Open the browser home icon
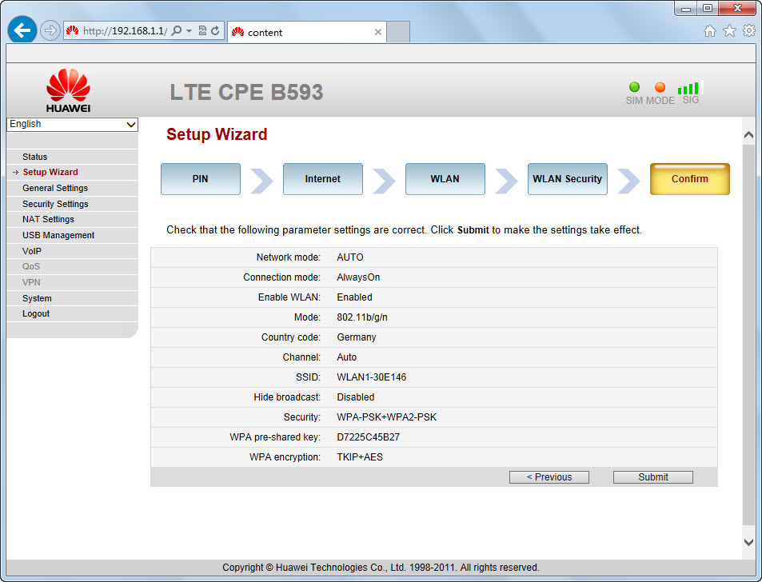 pyautogui.click(x=709, y=31)
